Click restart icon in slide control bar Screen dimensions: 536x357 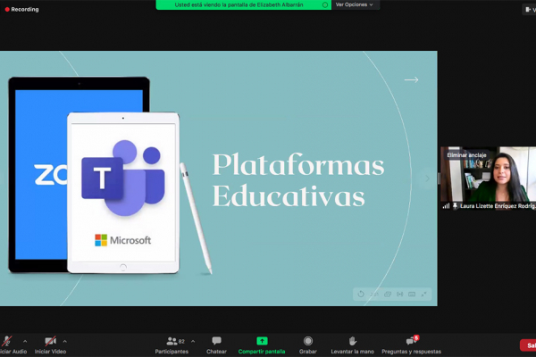point(361,295)
